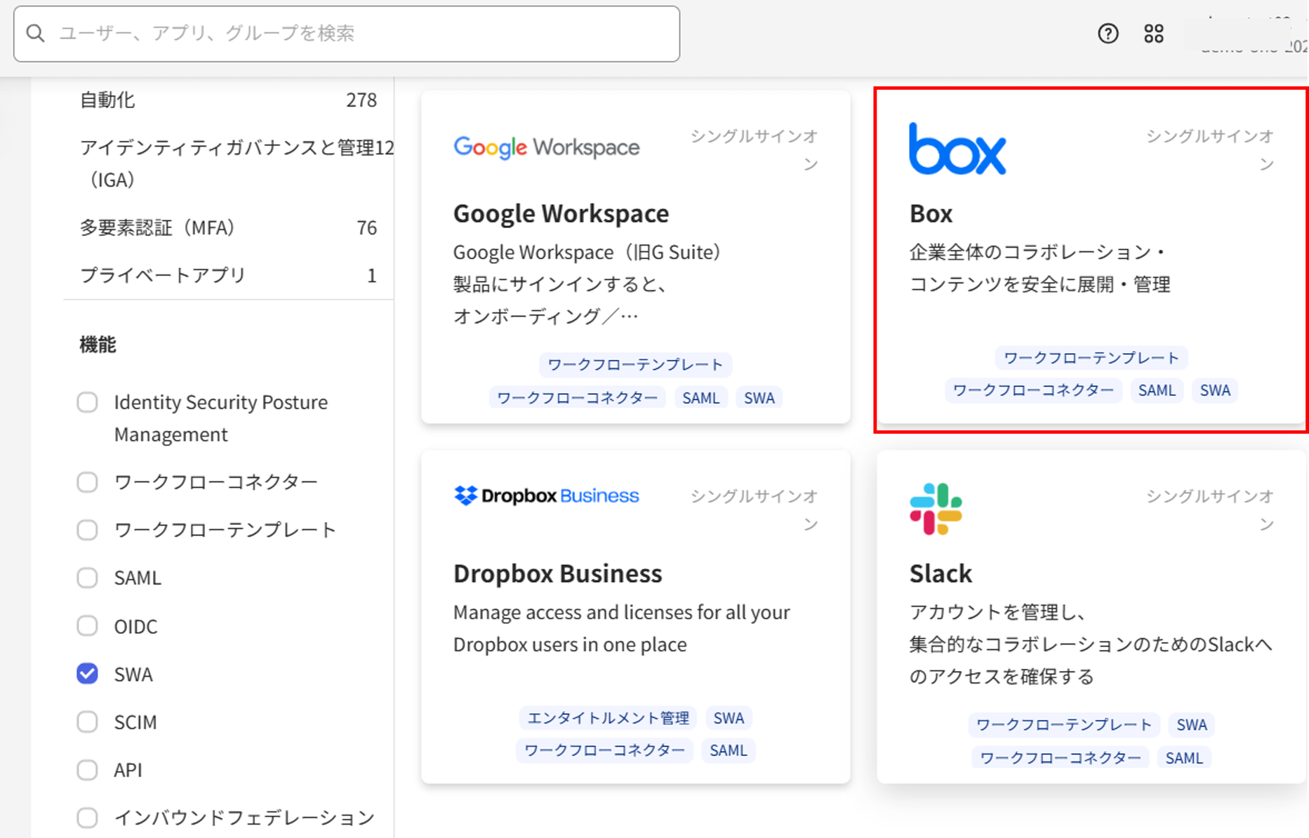Click エンタイトルメント管理 tag on Dropbox card
The height and width of the screenshot is (838, 1309).
click(x=608, y=718)
